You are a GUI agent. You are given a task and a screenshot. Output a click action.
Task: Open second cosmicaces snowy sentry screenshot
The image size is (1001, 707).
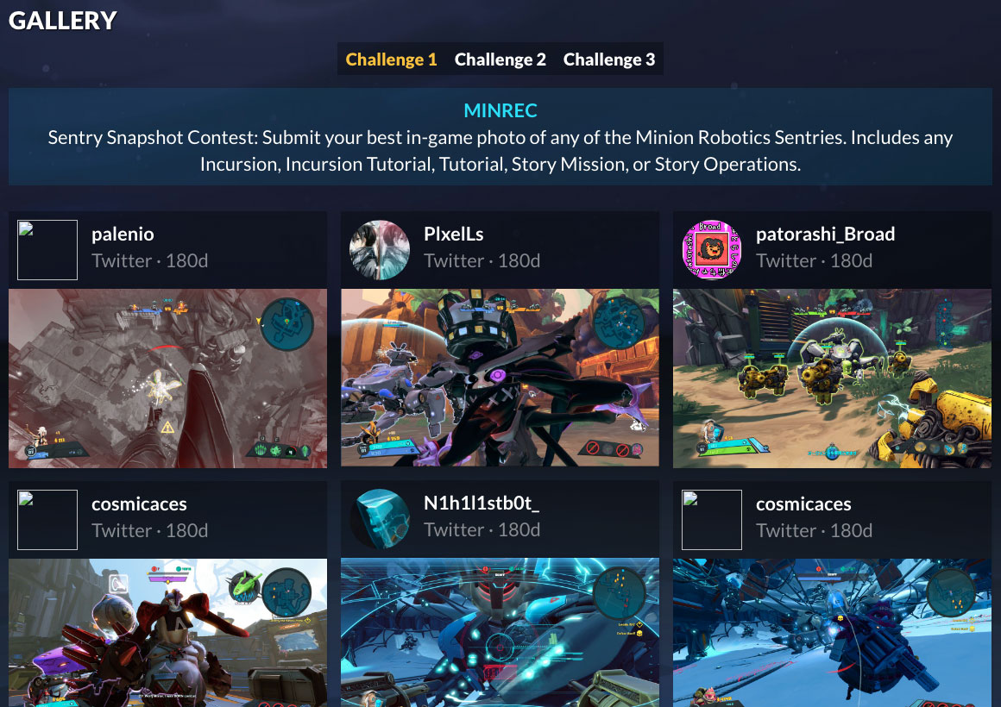pos(832,632)
